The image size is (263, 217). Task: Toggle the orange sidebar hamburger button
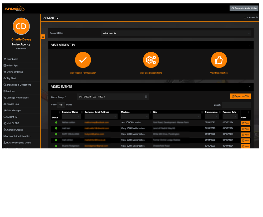pyautogui.click(x=43, y=37)
